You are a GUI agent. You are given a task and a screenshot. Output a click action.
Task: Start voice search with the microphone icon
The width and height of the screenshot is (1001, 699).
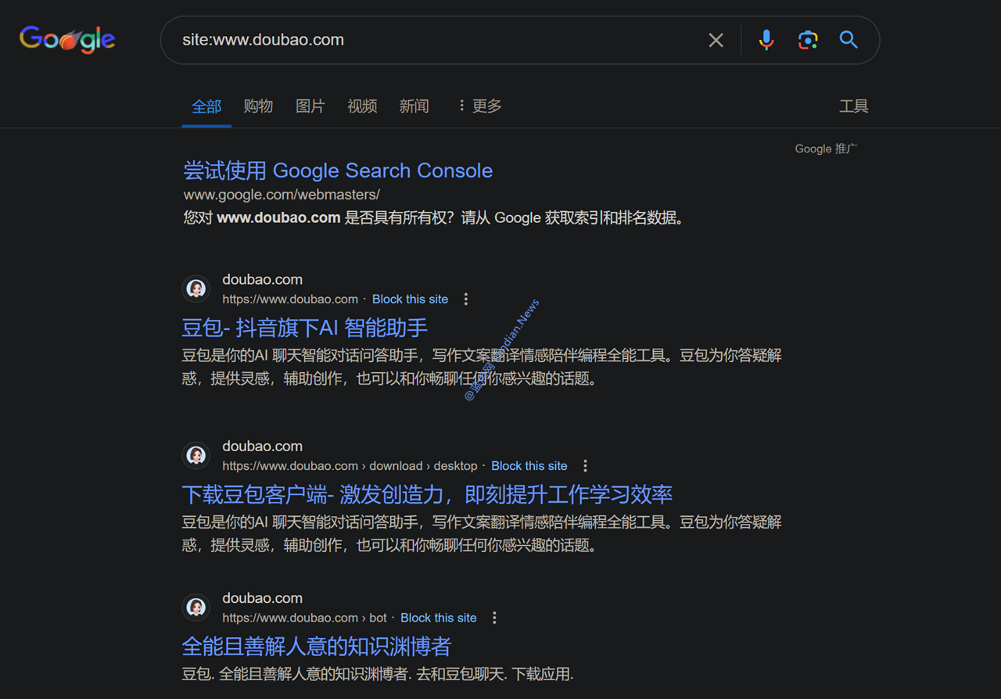coord(766,40)
